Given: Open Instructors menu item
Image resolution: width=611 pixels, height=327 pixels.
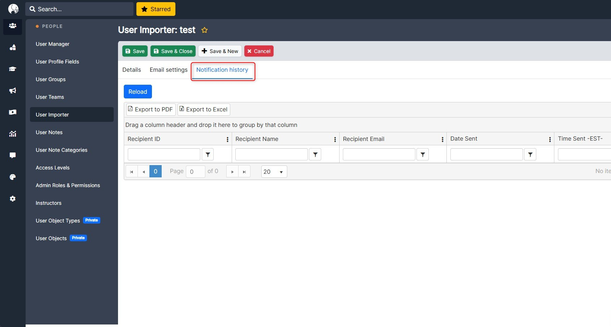Looking at the screenshot, I should pyautogui.click(x=72, y=203).
